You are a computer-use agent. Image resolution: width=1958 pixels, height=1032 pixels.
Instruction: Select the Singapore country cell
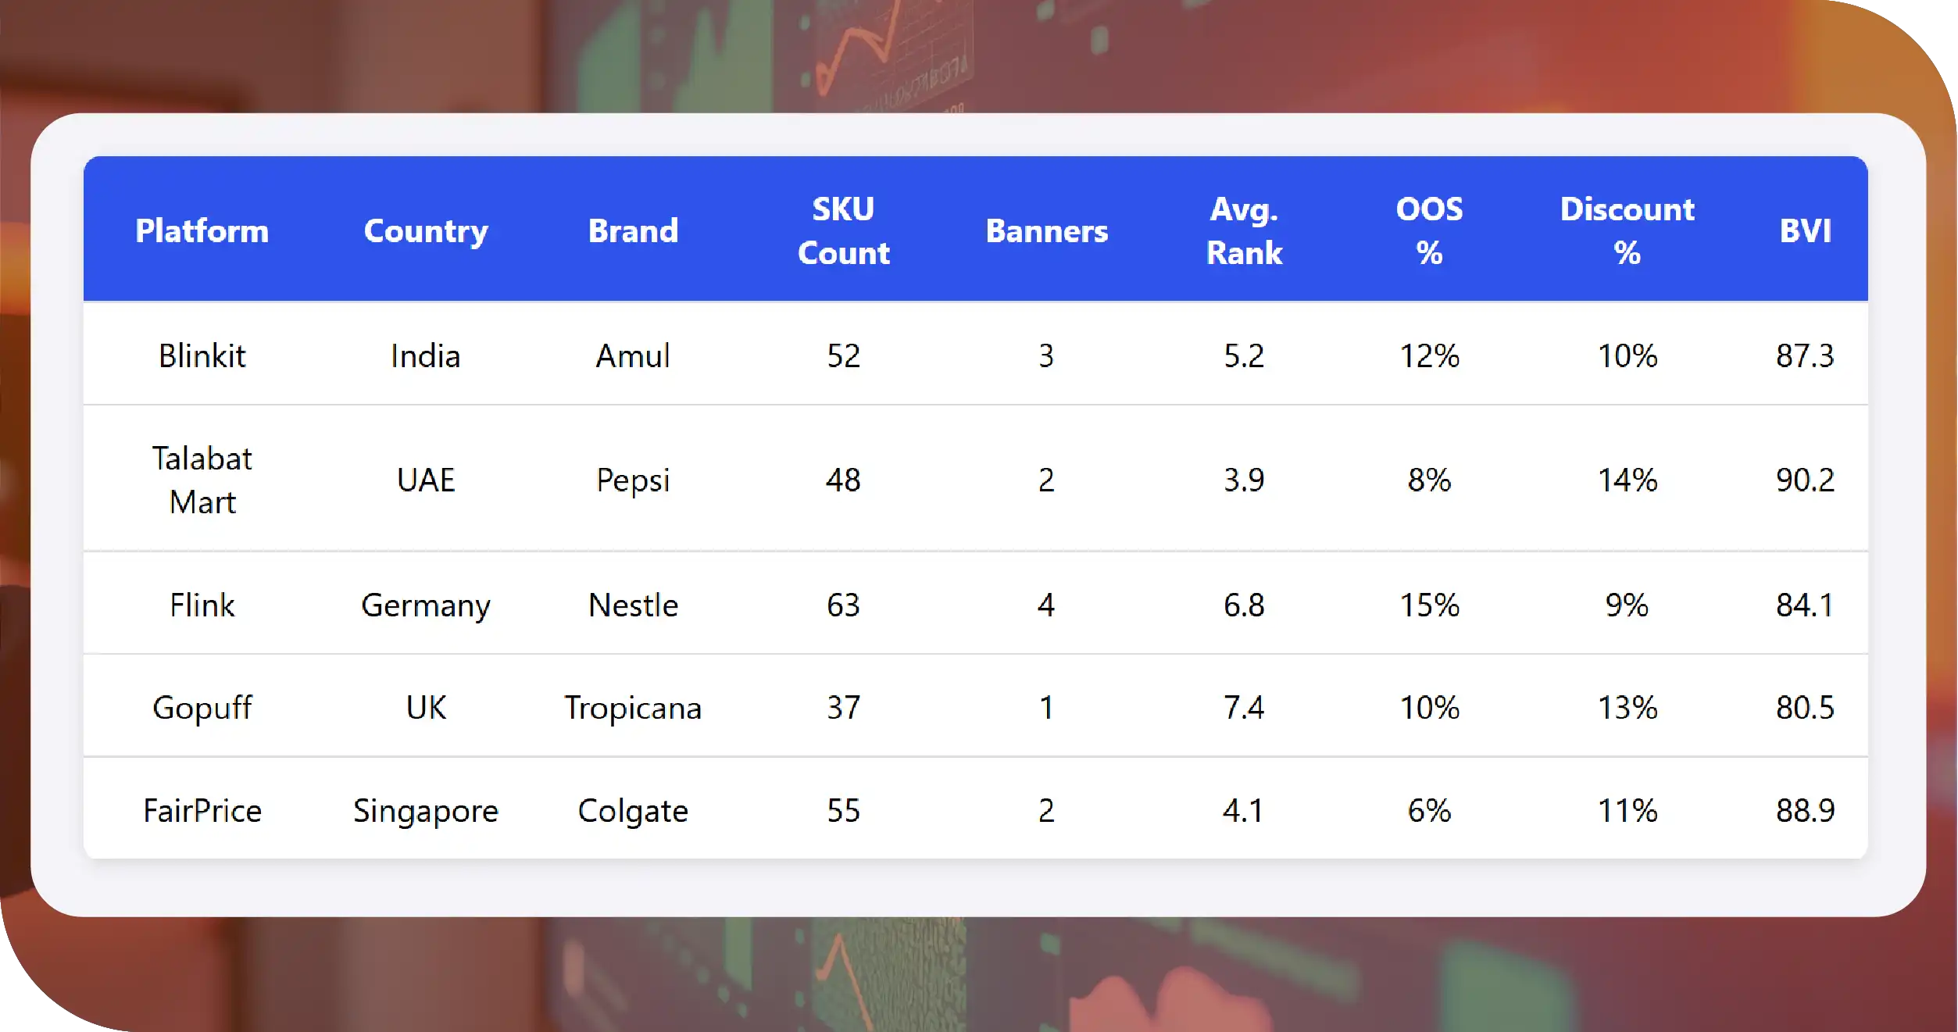(x=426, y=811)
